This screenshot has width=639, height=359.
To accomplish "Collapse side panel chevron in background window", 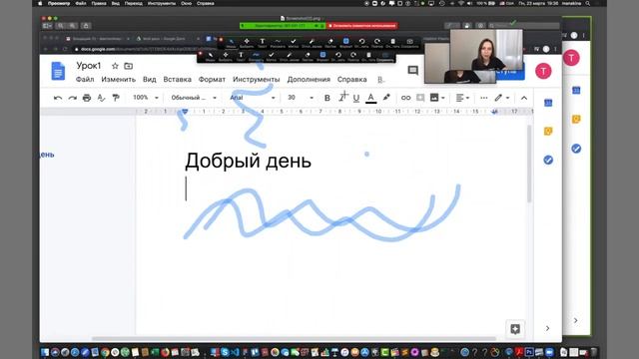I will click(575, 320).
